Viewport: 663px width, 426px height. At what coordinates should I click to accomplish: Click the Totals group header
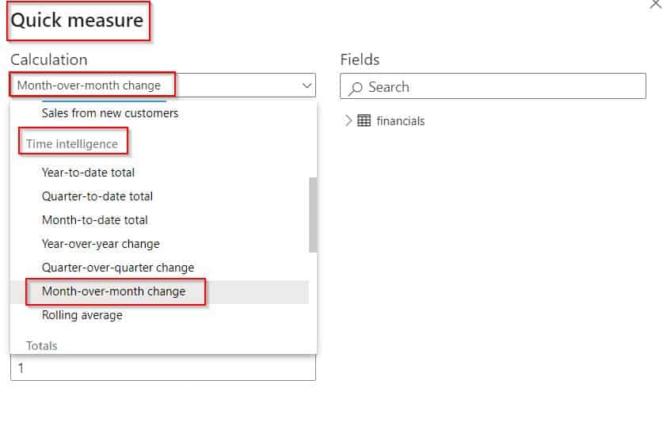41,346
